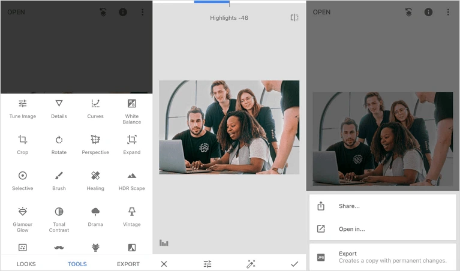Click the dice-like grainy film icon
Viewport: 460px width, 271px height.
pyautogui.click(x=23, y=248)
